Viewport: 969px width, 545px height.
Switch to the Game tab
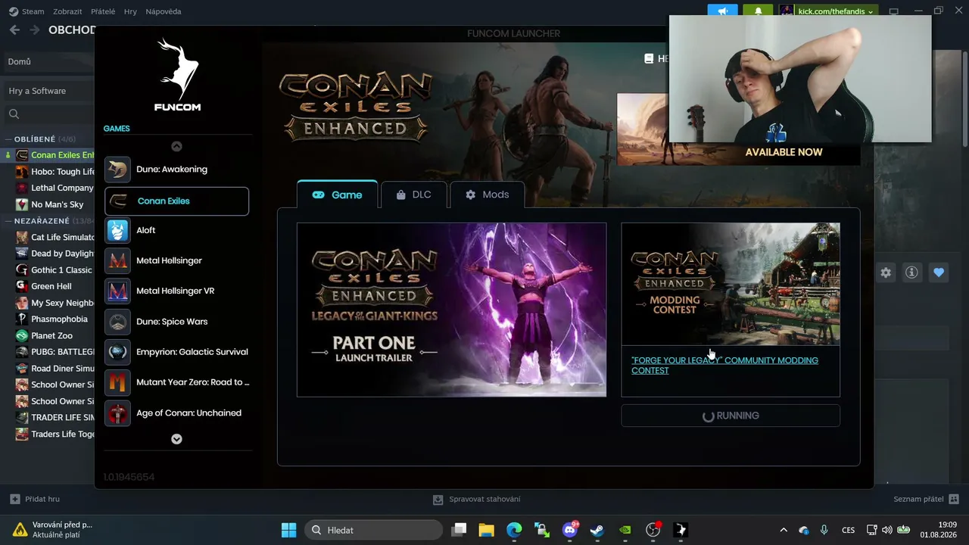pyautogui.click(x=338, y=195)
